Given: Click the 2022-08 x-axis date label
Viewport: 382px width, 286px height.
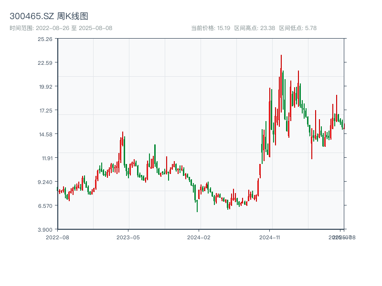Looking at the screenshot, I should pos(57,237).
